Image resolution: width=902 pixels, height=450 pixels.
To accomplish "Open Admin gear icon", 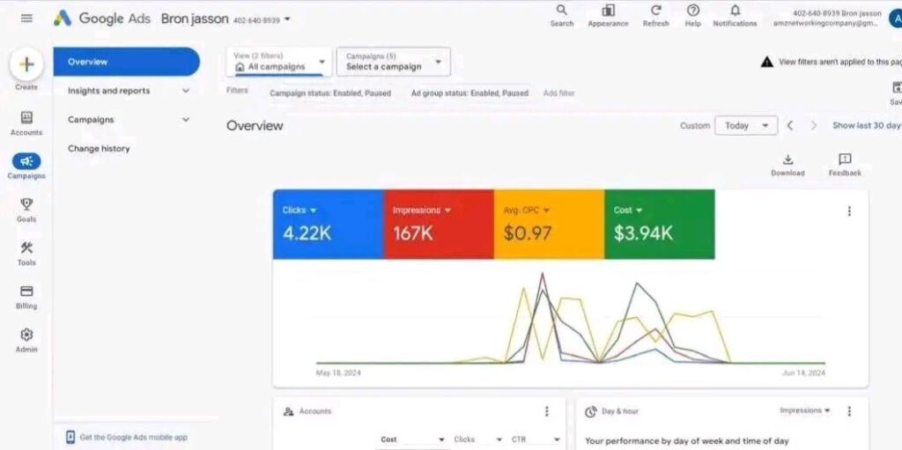I will pos(26,335).
